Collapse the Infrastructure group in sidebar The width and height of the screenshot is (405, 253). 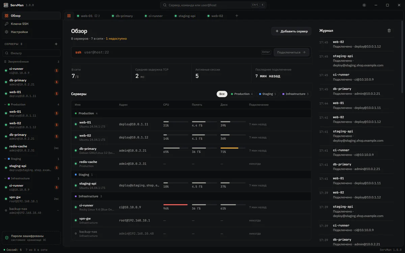coord(5,178)
